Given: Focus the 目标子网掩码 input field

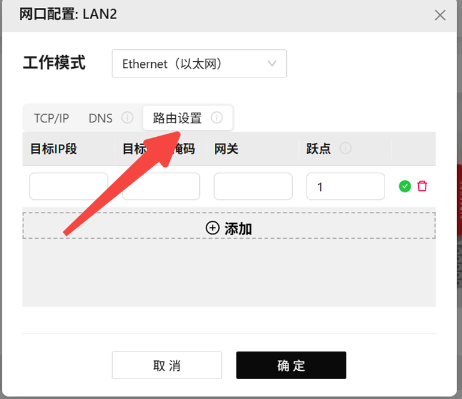Looking at the screenshot, I should pyautogui.click(x=161, y=186).
